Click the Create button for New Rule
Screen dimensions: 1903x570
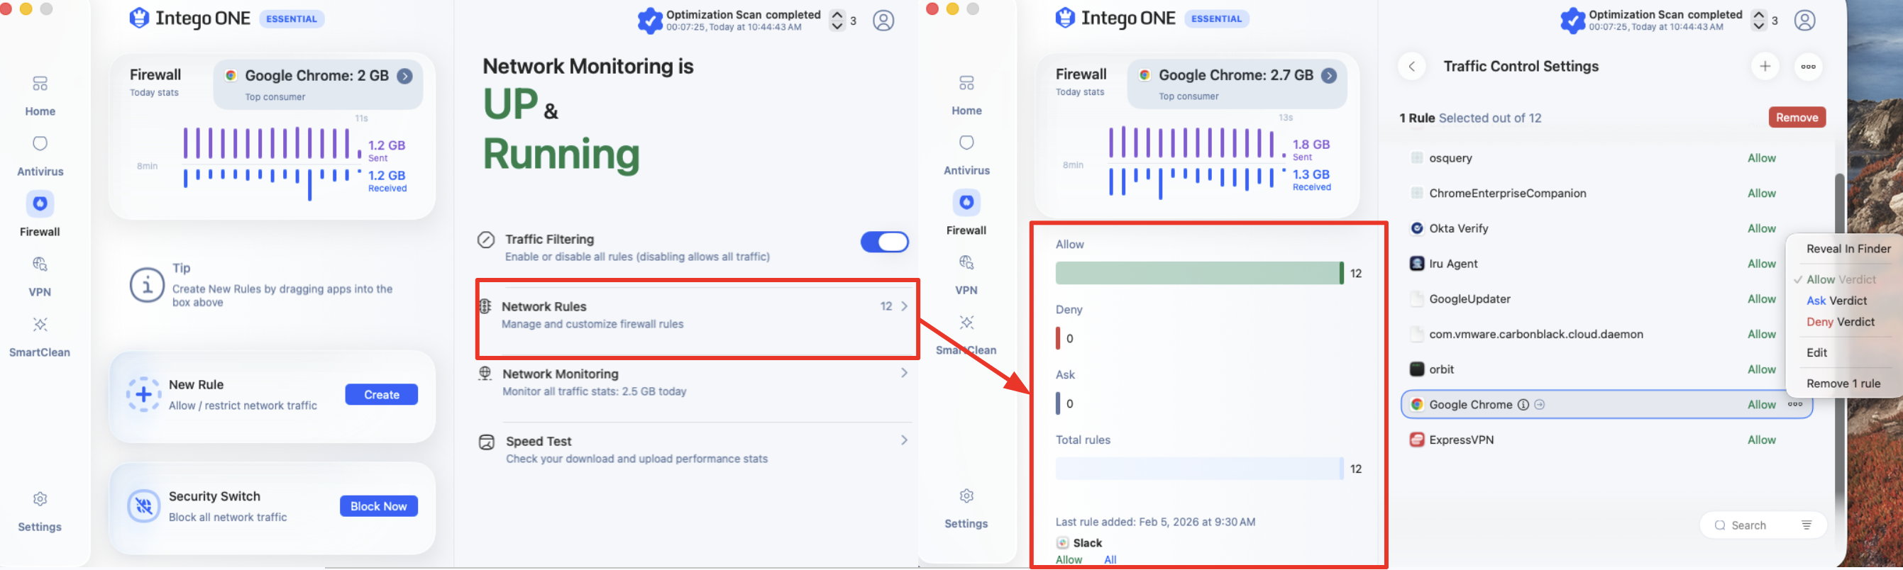pyautogui.click(x=381, y=395)
